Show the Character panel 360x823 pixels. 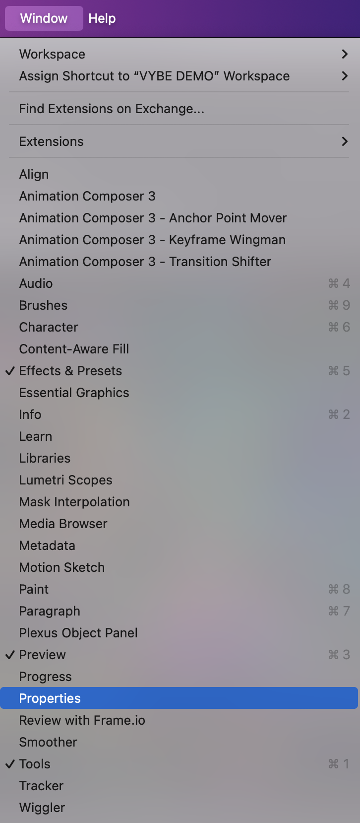click(179, 327)
